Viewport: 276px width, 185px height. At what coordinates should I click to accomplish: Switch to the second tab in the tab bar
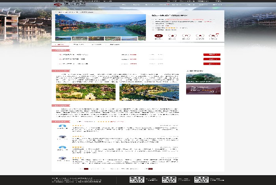coord(78,44)
